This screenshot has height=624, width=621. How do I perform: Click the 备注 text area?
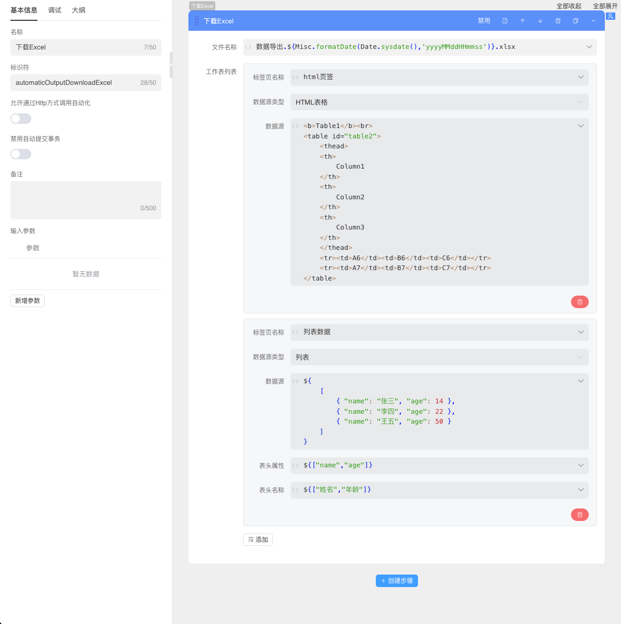86,198
